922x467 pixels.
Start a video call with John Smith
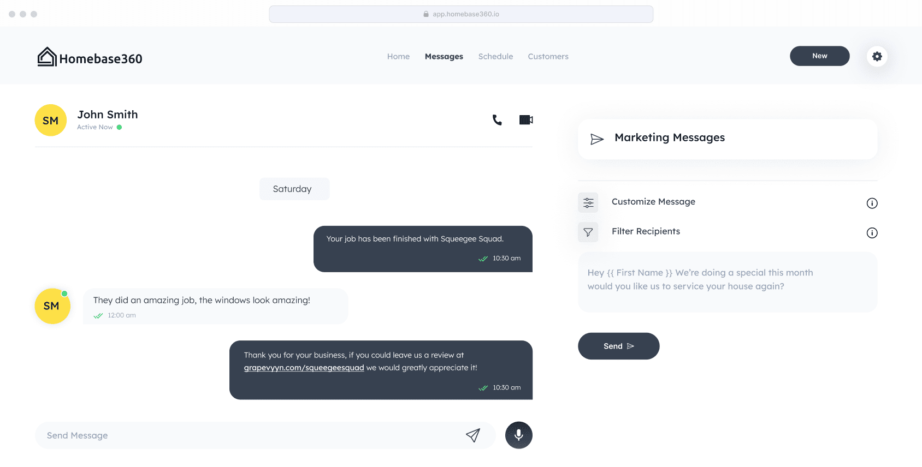click(x=525, y=119)
